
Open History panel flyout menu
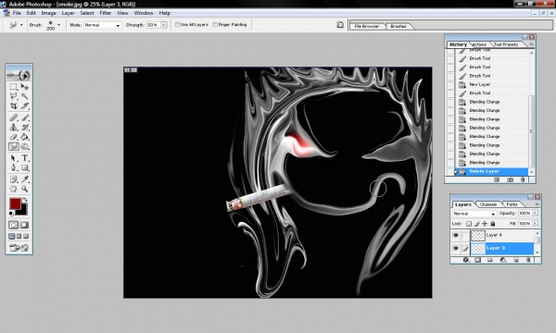(x=531, y=44)
